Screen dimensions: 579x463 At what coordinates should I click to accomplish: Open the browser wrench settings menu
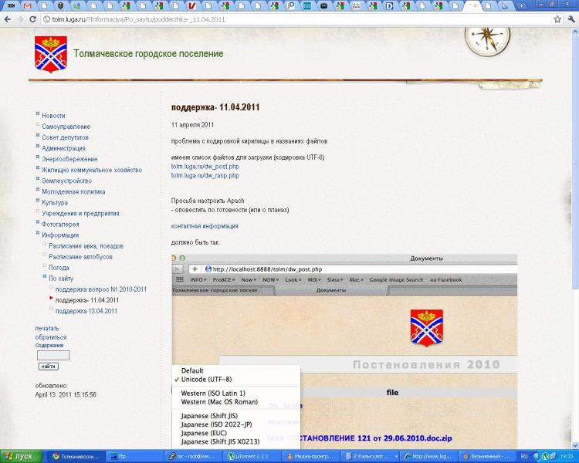[571, 19]
